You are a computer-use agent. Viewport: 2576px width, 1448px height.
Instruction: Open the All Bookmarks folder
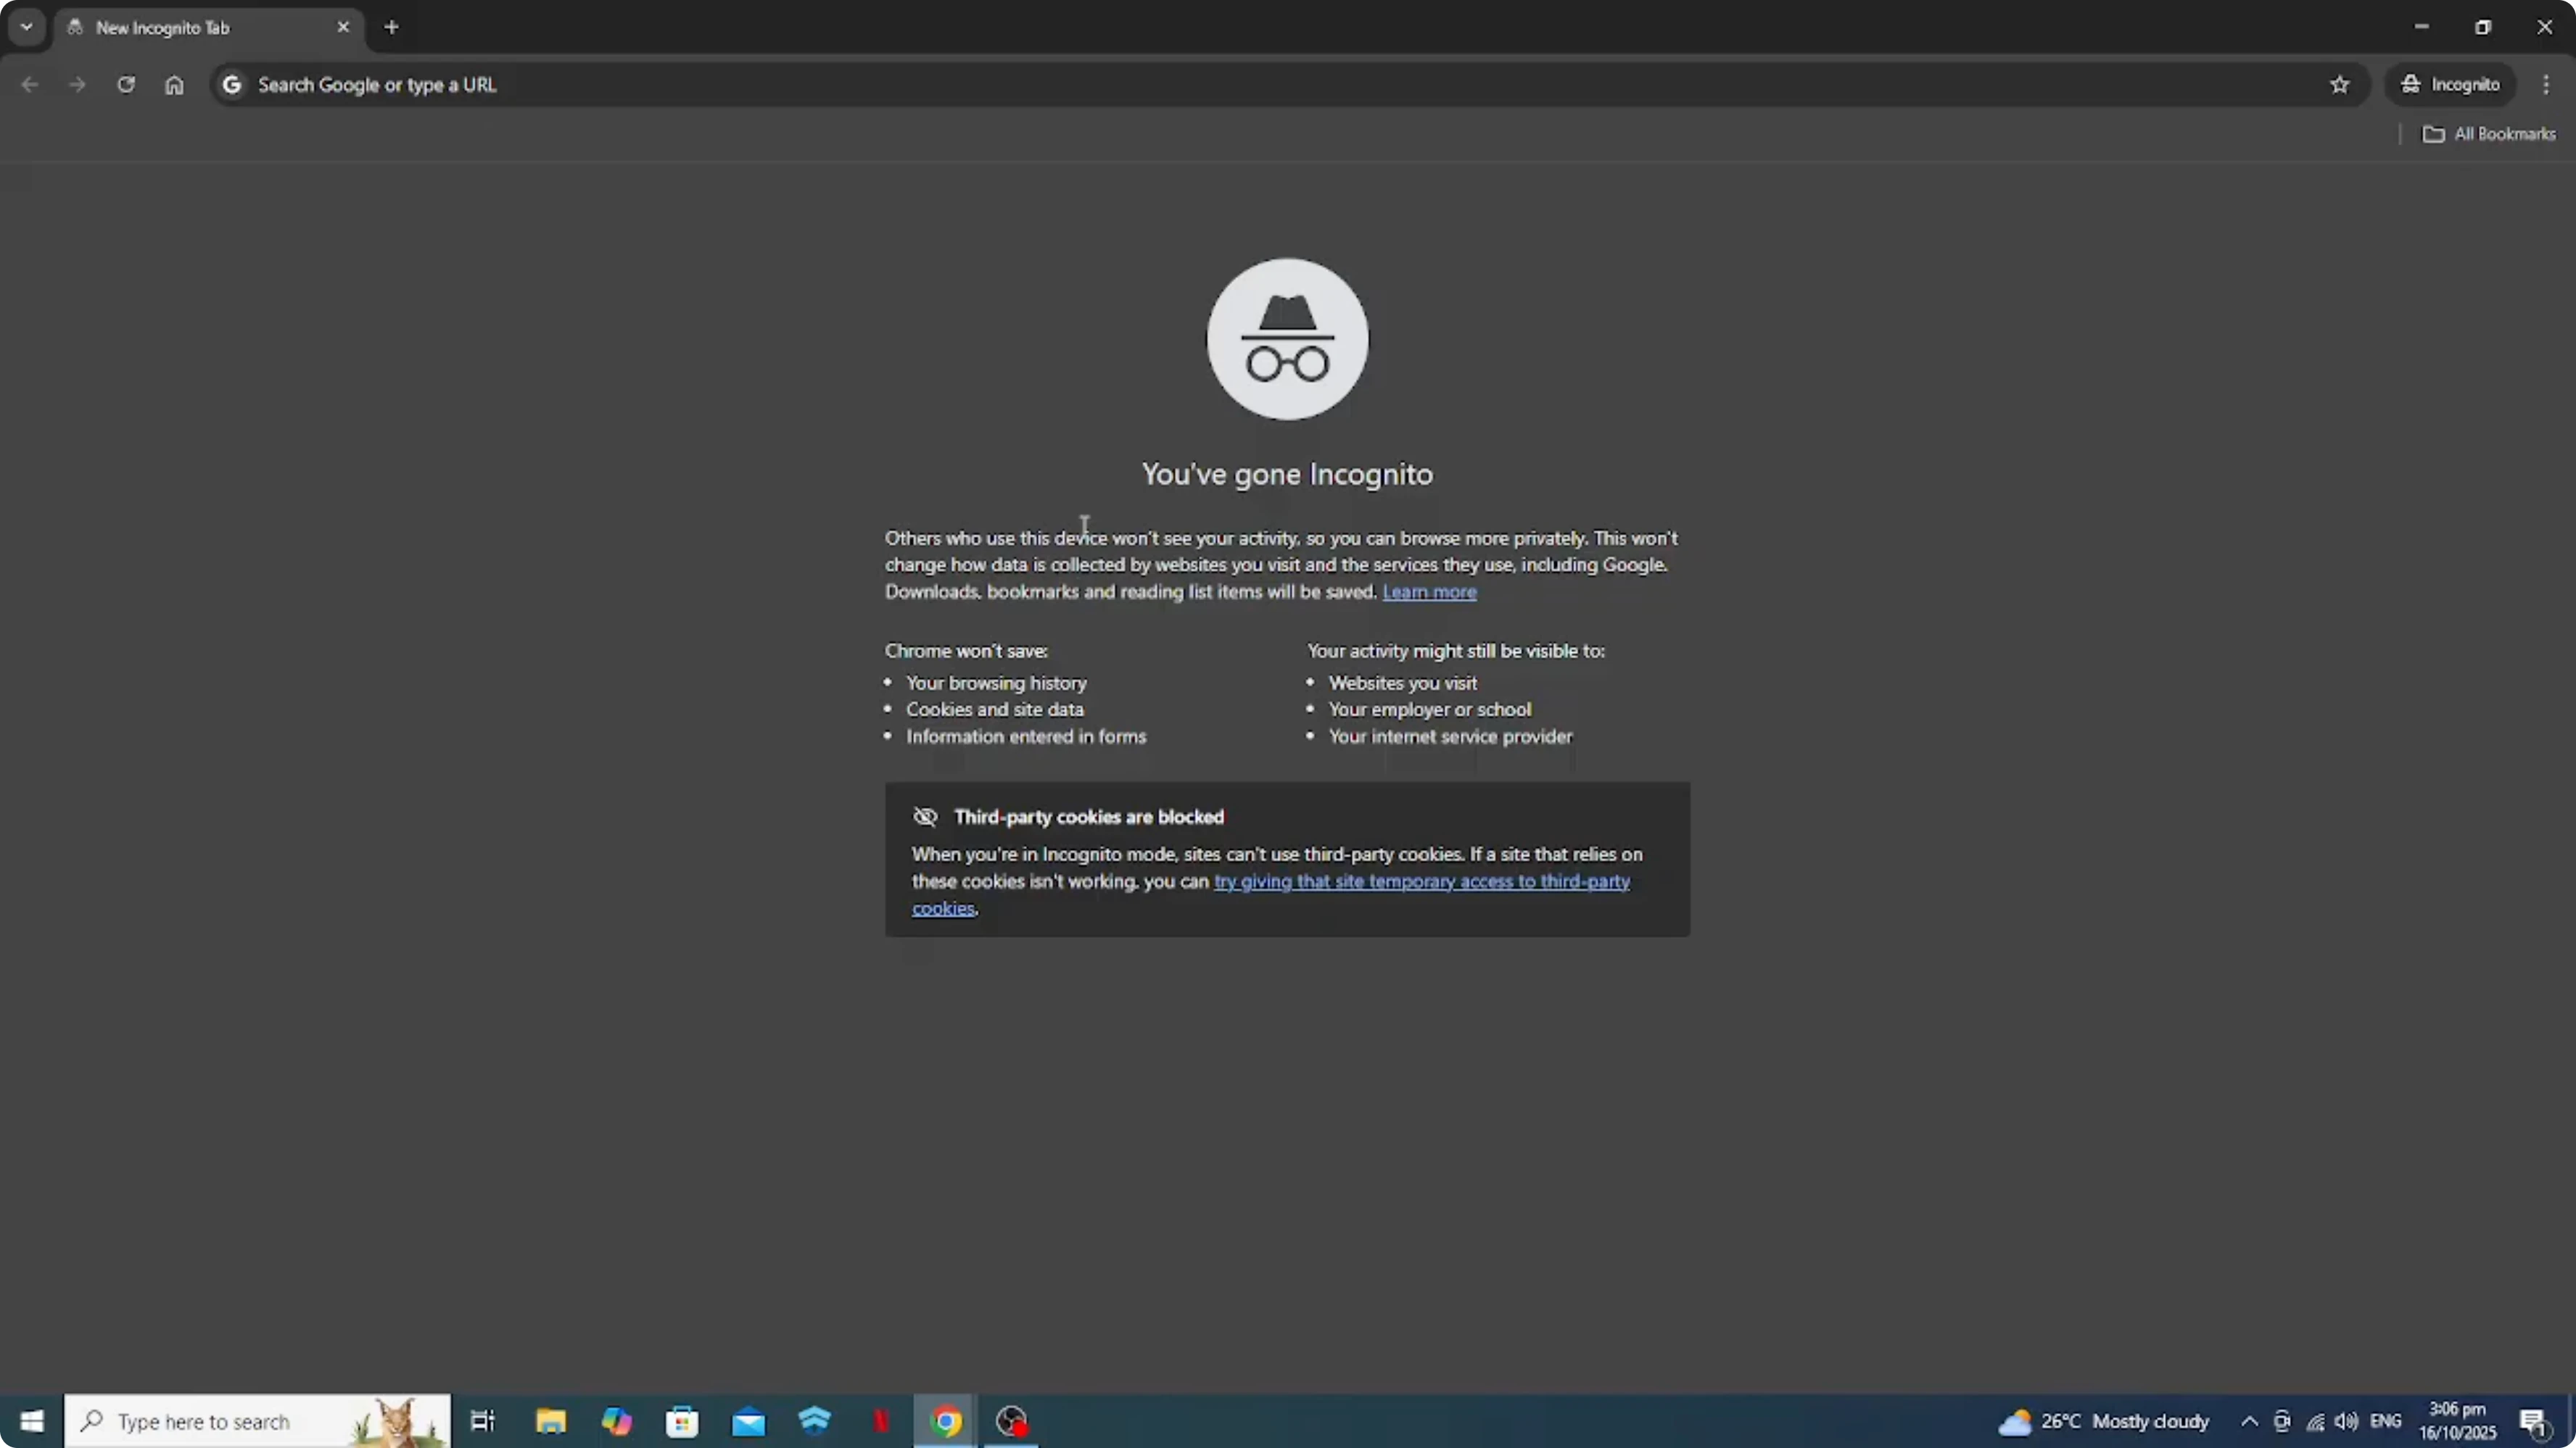[2488, 134]
